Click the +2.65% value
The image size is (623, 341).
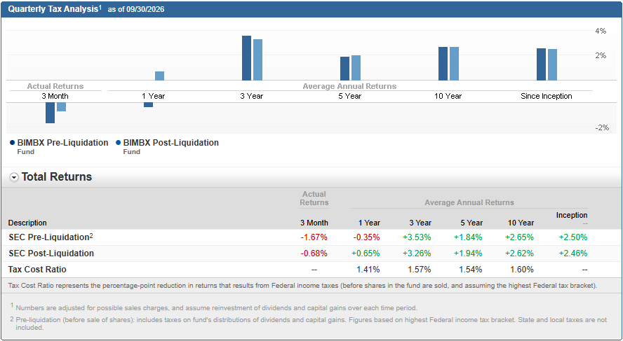519,237
